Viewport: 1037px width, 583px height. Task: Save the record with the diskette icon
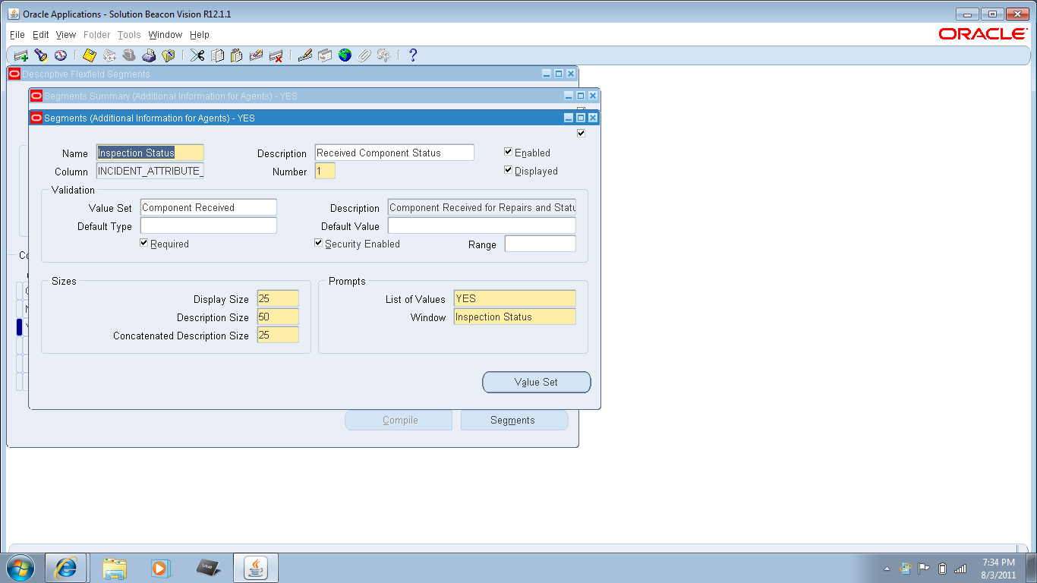90,55
